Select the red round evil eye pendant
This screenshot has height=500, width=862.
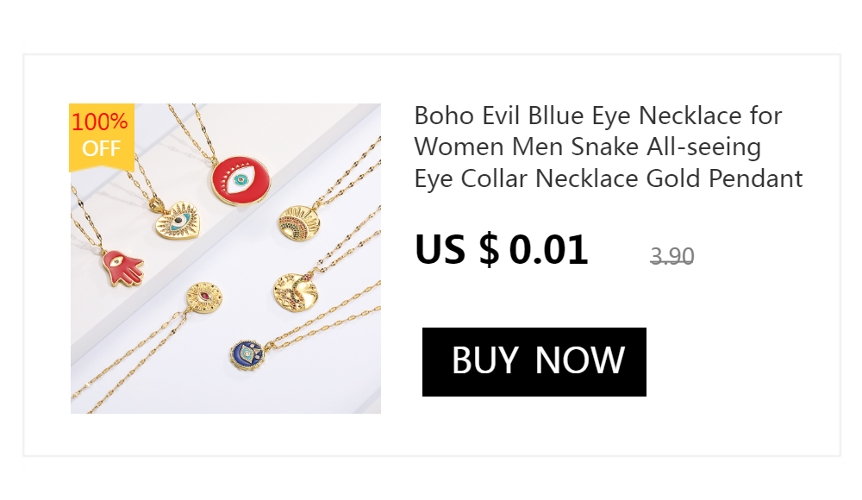[x=240, y=180]
